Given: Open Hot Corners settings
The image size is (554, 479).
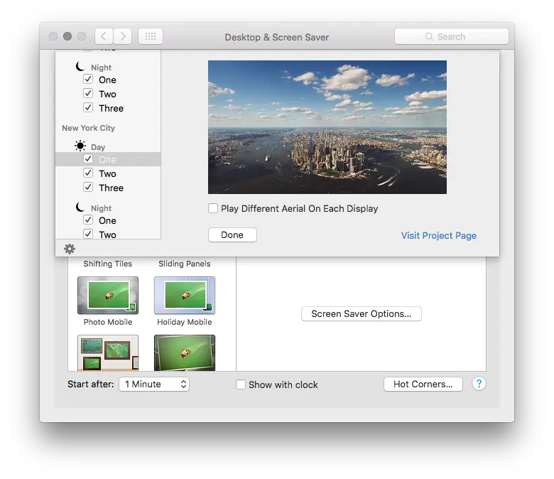Looking at the screenshot, I should pos(423,384).
